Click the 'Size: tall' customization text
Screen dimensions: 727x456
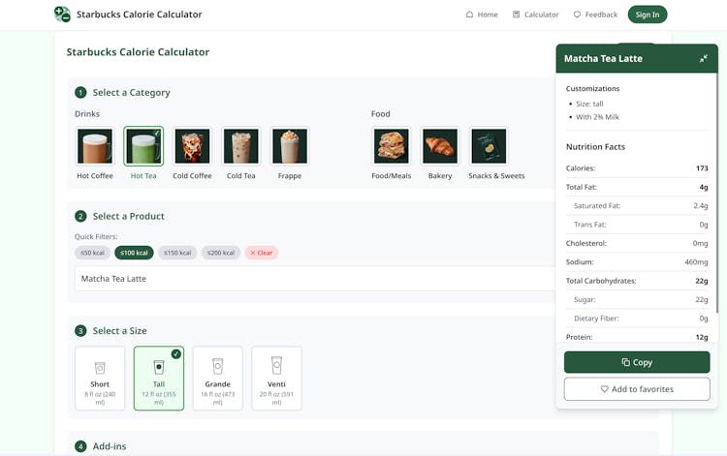(x=589, y=104)
